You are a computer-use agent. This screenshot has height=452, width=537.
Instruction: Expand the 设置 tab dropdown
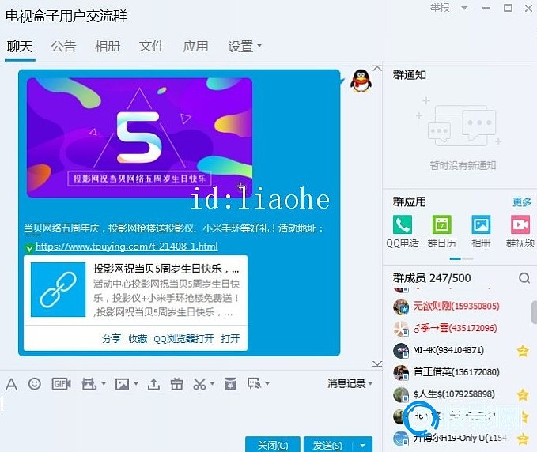click(x=259, y=46)
